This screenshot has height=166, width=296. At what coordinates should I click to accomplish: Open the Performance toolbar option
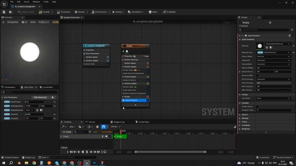coord(99,12)
